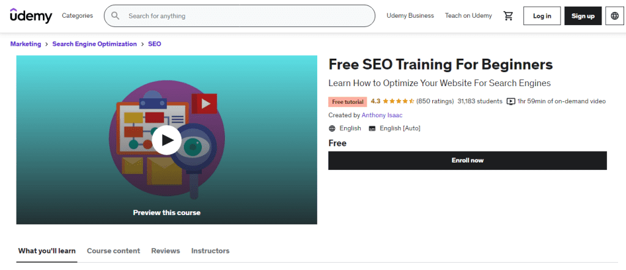Click the Log in button
This screenshot has height=270, width=626.
click(x=542, y=16)
